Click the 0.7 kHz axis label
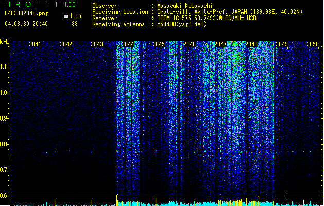Screen dimensions: 324x206 [4, 170]
